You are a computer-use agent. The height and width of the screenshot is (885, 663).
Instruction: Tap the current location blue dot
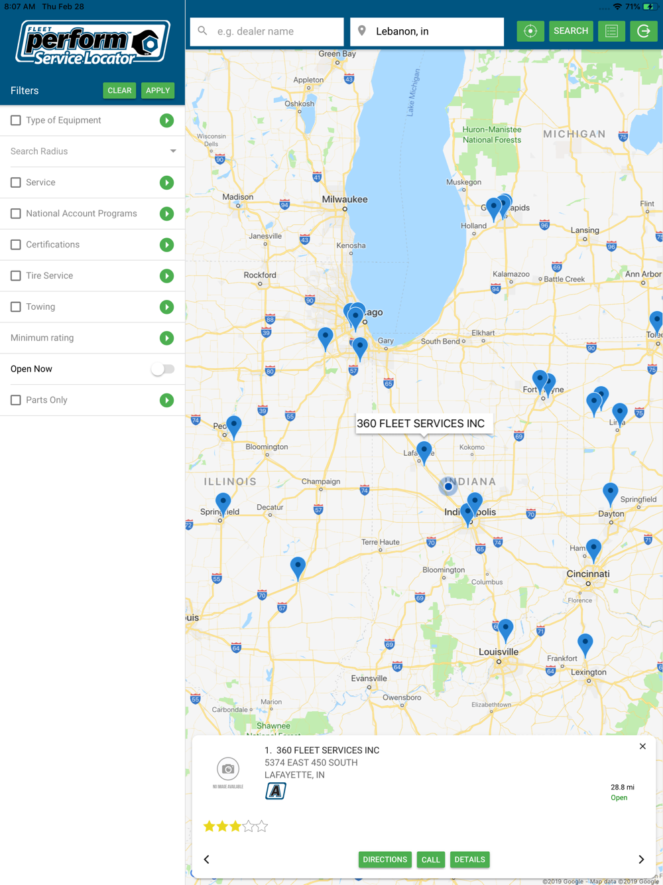[x=448, y=486]
